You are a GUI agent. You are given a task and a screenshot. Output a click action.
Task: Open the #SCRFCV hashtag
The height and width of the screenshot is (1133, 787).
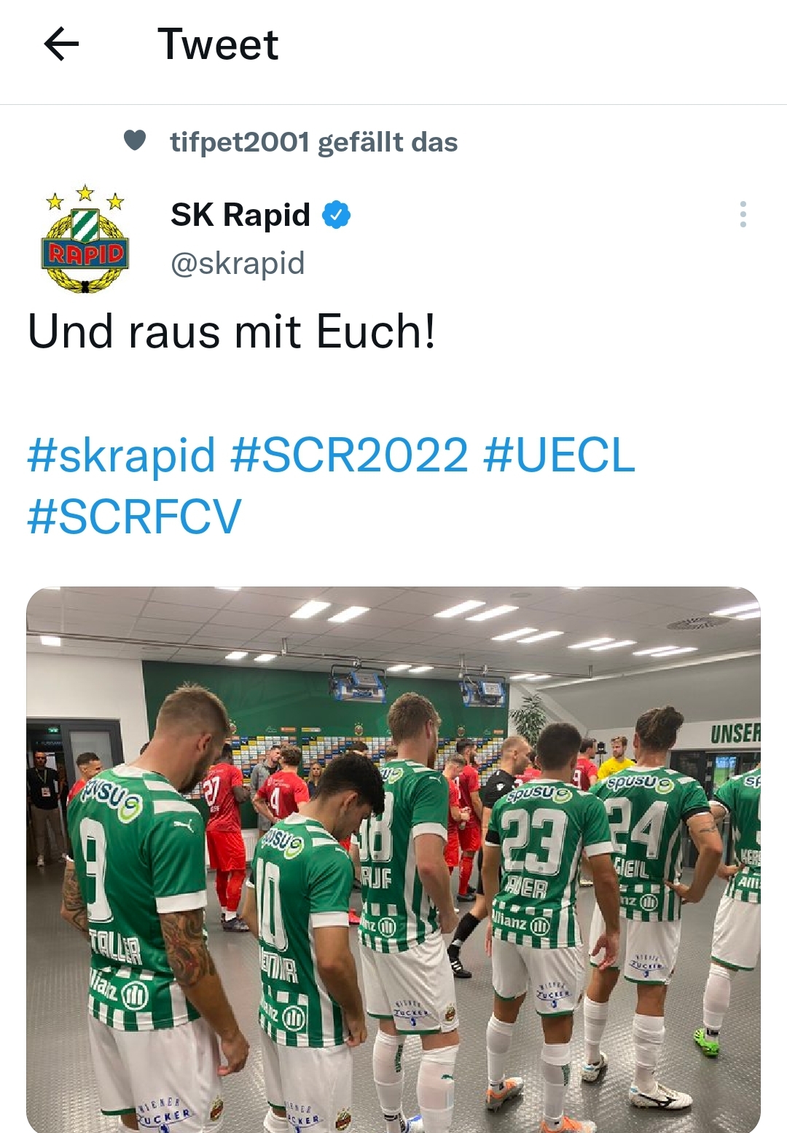(134, 517)
